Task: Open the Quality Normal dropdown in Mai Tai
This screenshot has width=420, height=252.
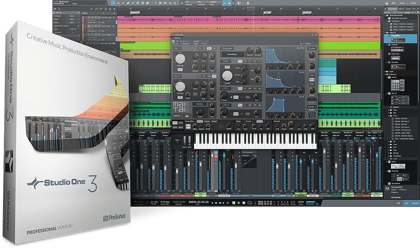Action: point(312,107)
